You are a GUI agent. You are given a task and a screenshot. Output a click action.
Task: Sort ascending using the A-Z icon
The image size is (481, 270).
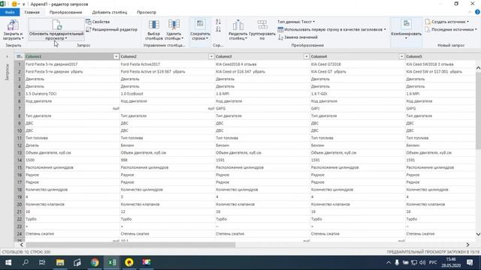(x=218, y=22)
